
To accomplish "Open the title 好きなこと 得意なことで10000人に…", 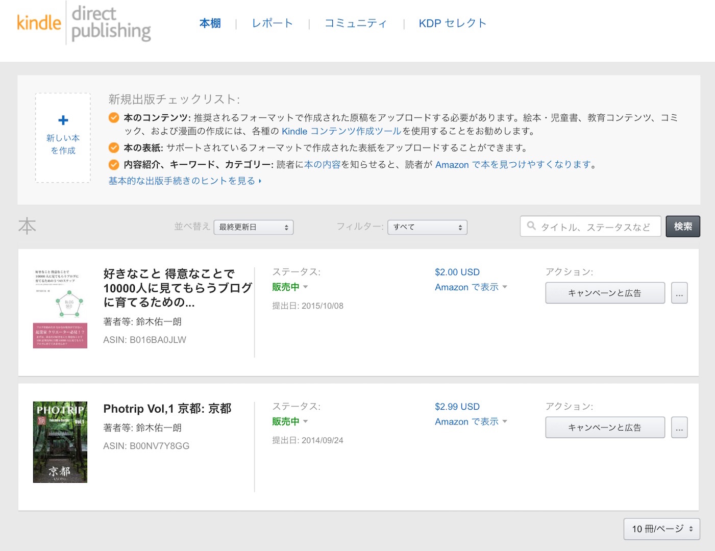I will [x=178, y=288].
